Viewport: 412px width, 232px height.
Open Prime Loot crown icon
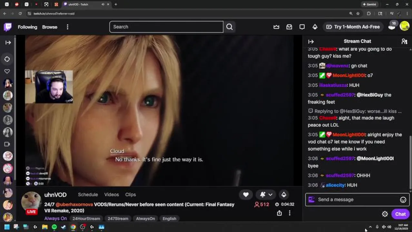coord(276,27)
